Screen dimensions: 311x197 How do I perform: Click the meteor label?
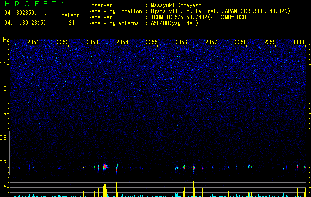coord(70,15)
